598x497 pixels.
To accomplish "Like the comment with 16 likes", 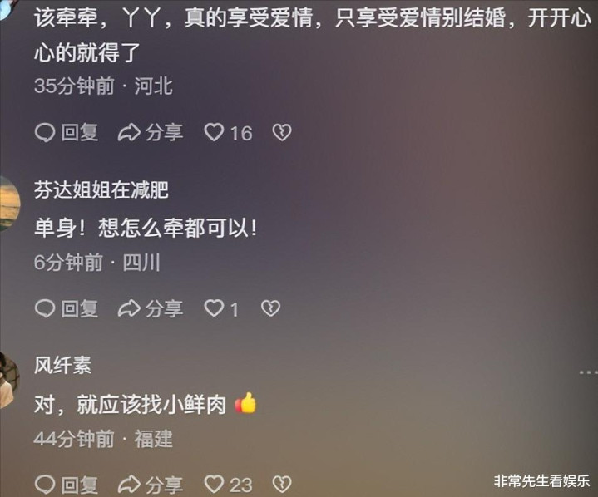I will tap(214, 133).
